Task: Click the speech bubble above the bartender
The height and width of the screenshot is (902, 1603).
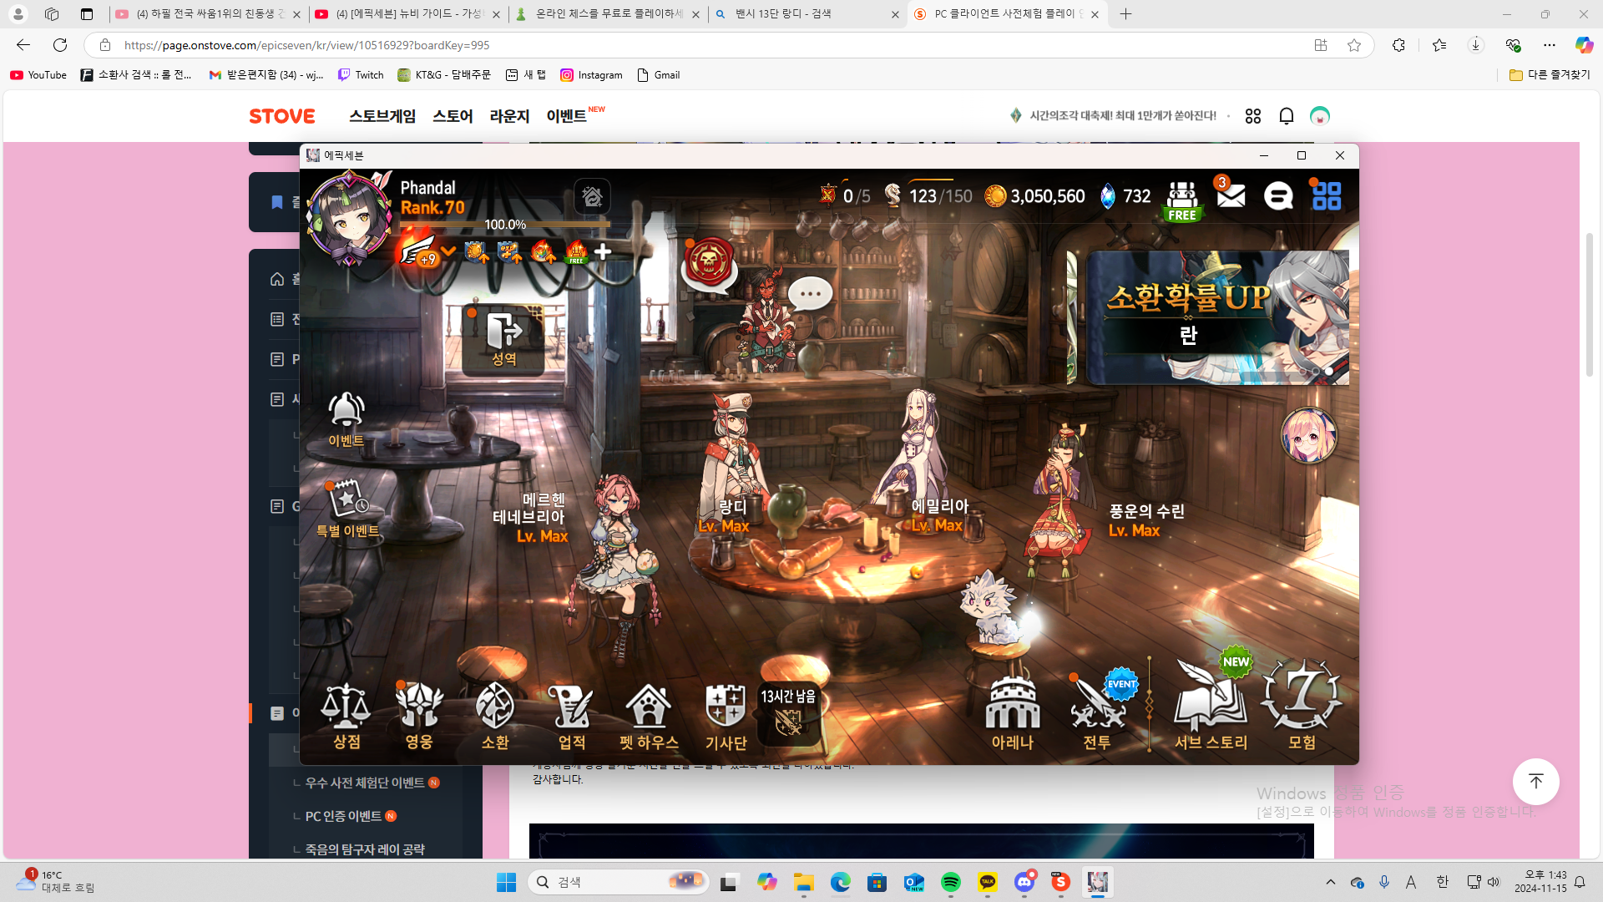Action: pyautogui.click(x=810, y=294)
